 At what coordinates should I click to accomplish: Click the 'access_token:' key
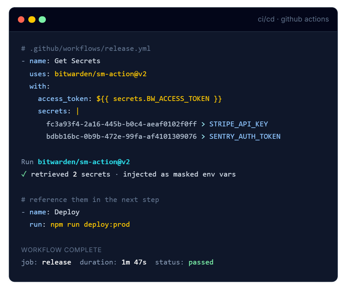65,99
